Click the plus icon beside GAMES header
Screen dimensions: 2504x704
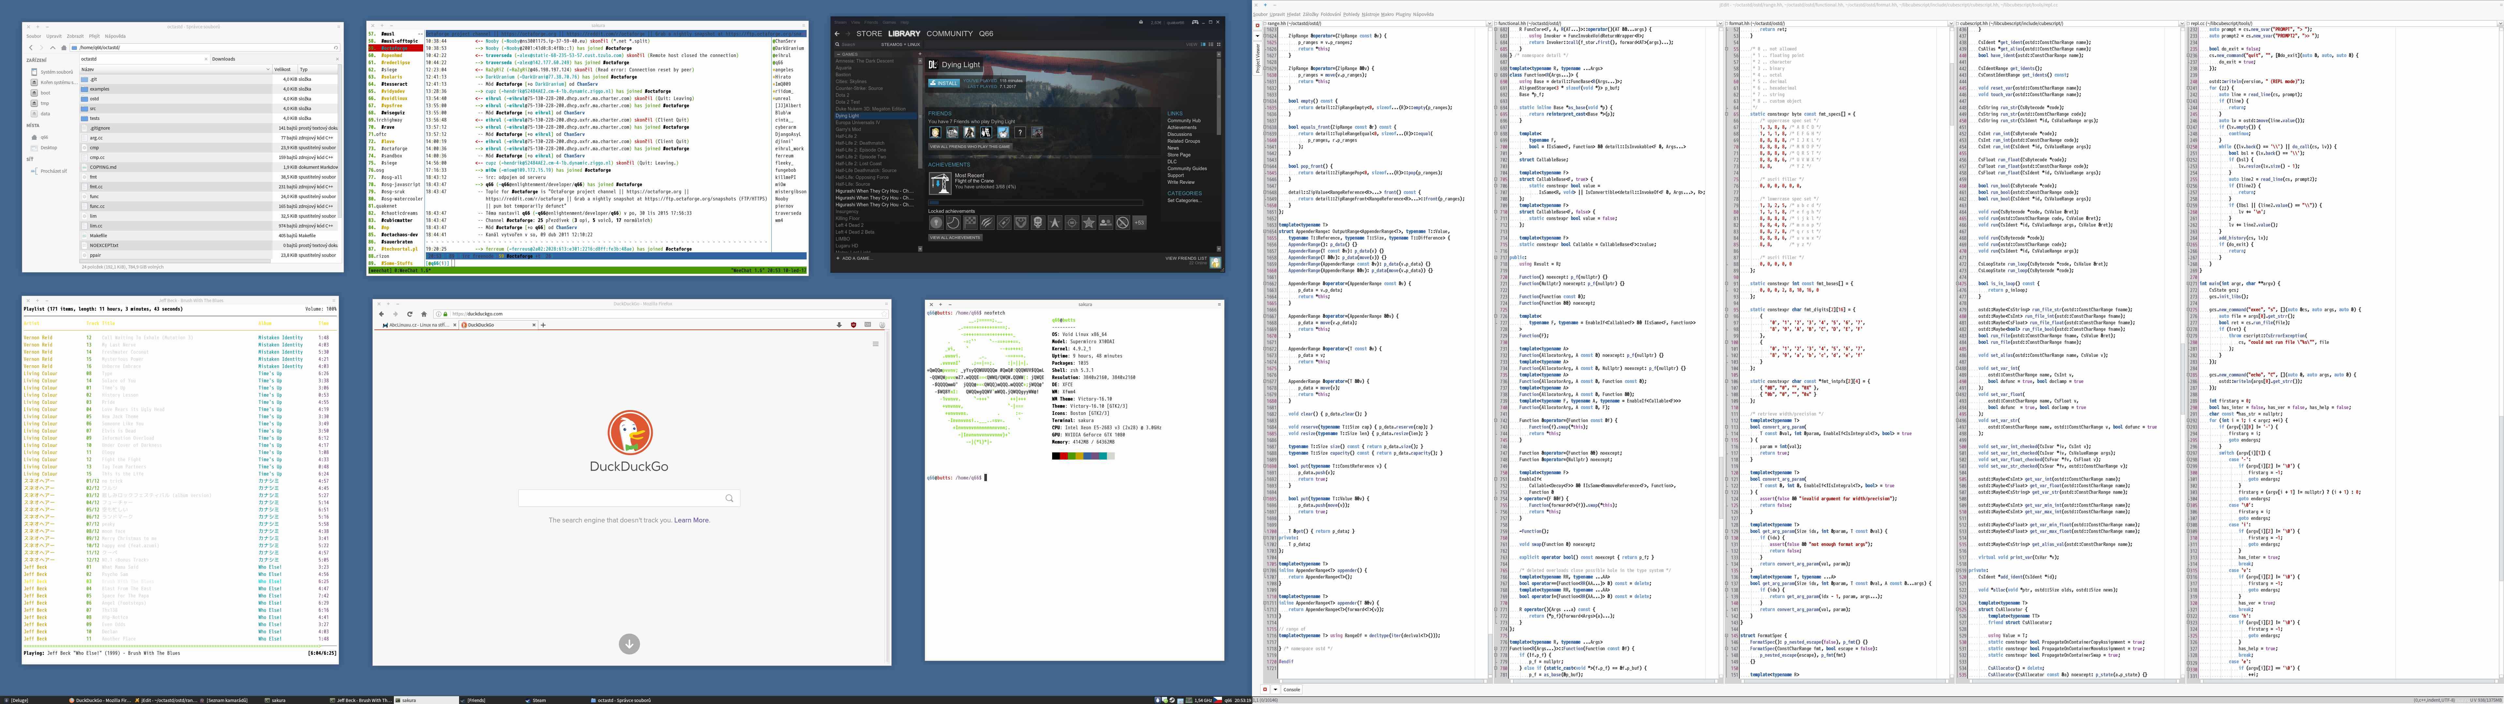pos(919,54)
